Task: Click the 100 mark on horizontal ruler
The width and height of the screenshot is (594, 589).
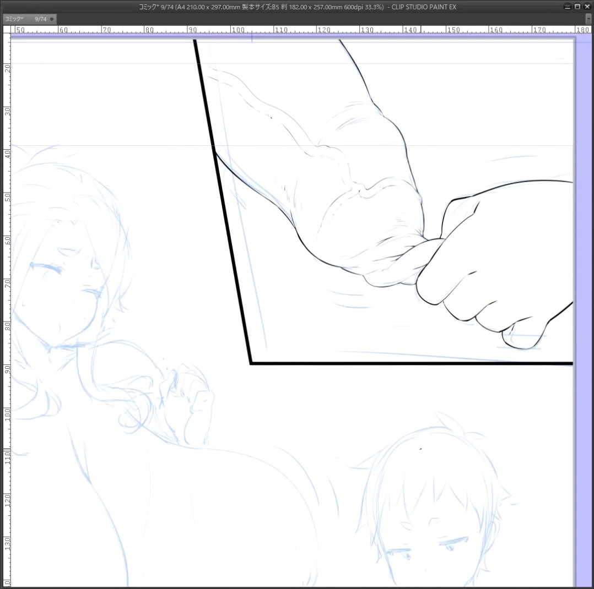Action: (238, 30)
